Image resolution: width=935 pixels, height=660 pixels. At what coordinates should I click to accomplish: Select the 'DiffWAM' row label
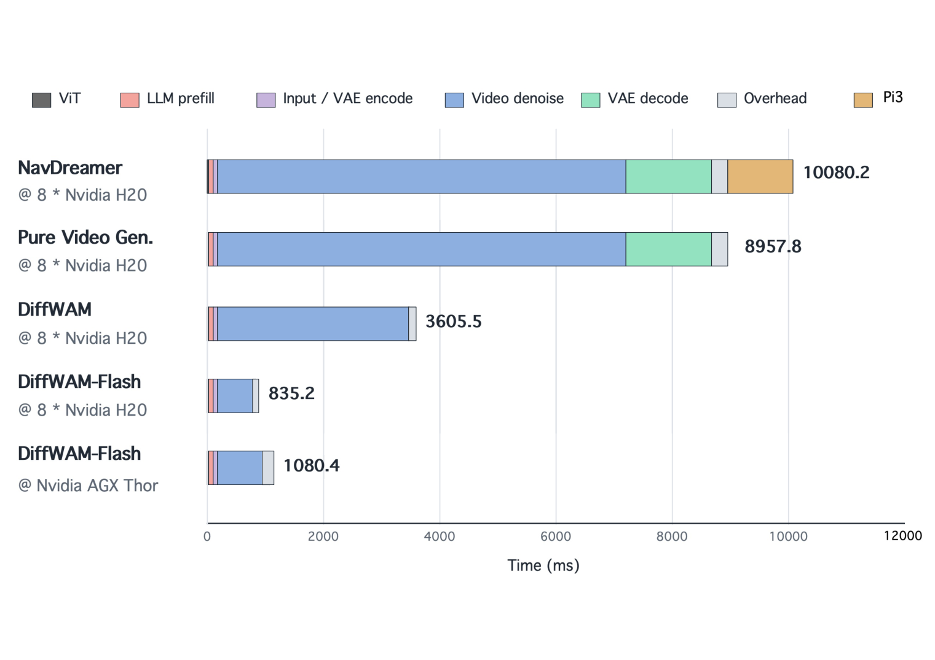[x=55, y=309]
